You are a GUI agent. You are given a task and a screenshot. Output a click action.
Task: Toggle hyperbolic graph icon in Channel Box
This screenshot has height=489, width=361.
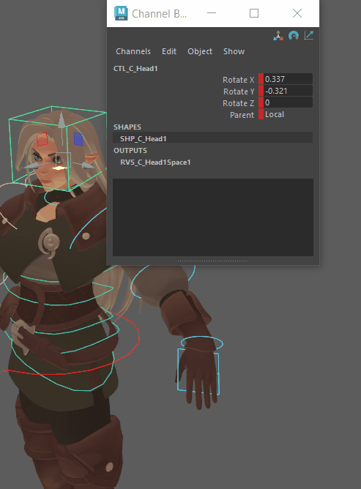point(308,36)
